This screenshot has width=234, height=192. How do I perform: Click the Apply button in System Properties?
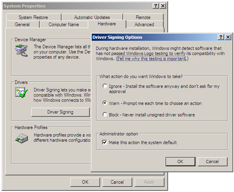pos(149,182)
